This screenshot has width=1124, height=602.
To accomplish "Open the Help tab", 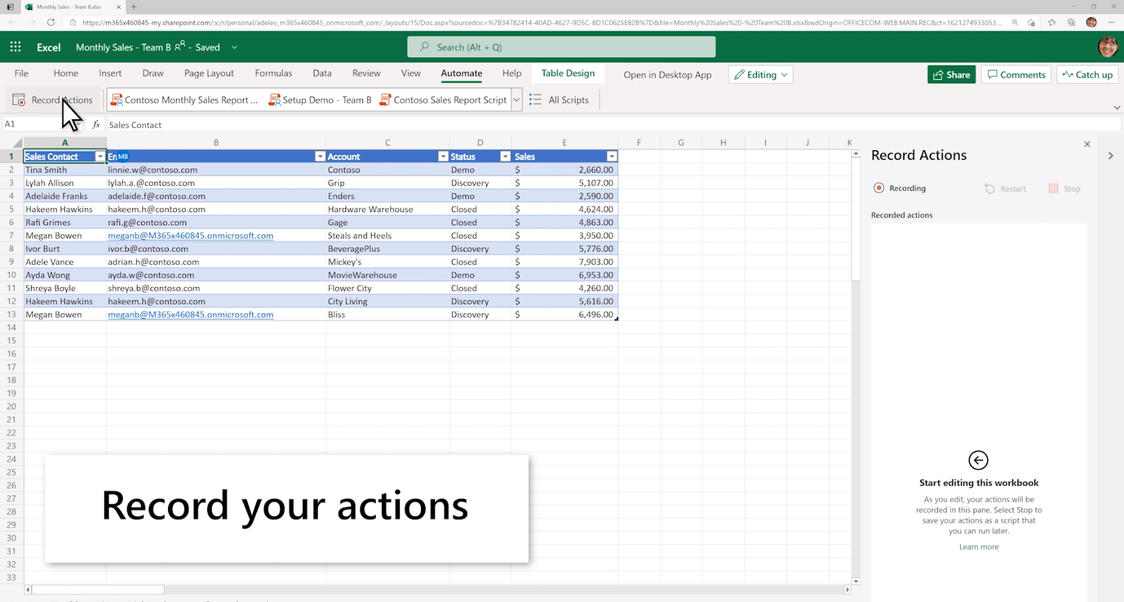I will [511, 73].
